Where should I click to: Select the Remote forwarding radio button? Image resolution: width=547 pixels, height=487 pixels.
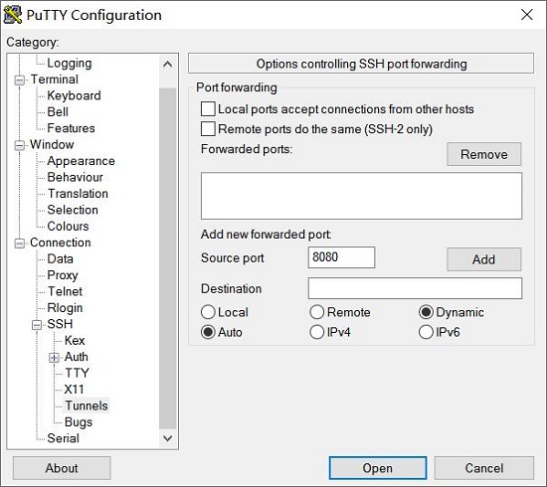click(316, 312)
